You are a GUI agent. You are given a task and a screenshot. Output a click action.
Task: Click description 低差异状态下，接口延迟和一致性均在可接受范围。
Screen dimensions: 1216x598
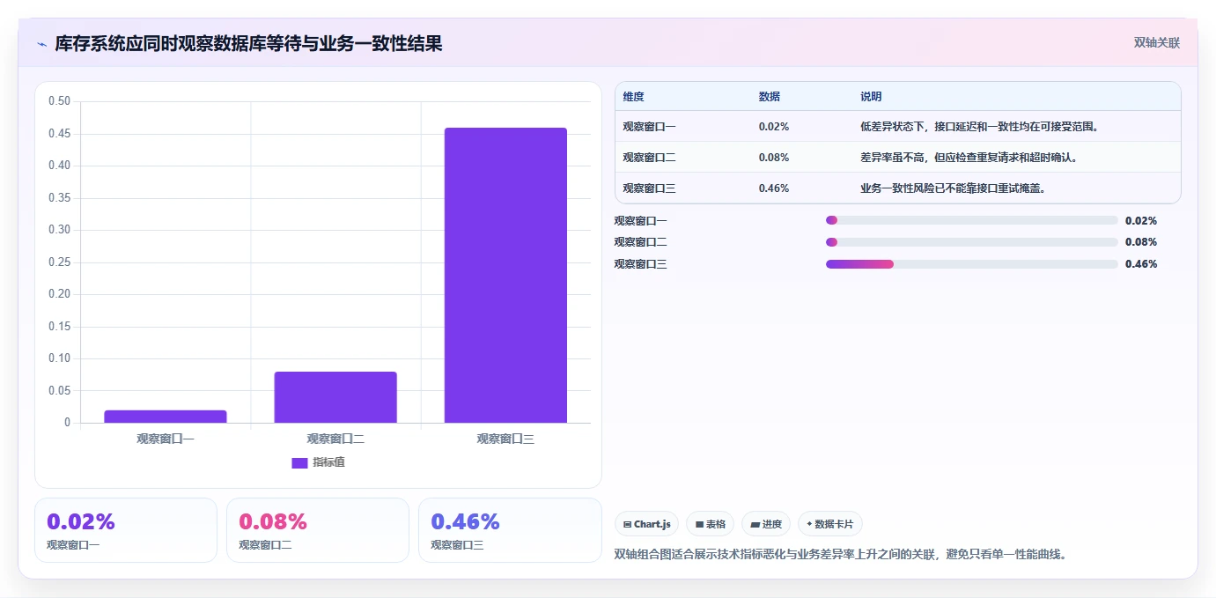980,126
